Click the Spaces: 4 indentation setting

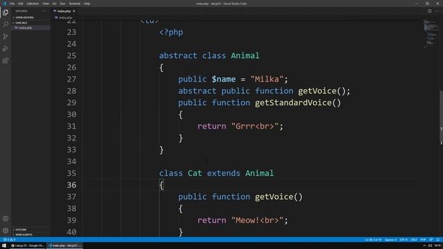point(390,240)
